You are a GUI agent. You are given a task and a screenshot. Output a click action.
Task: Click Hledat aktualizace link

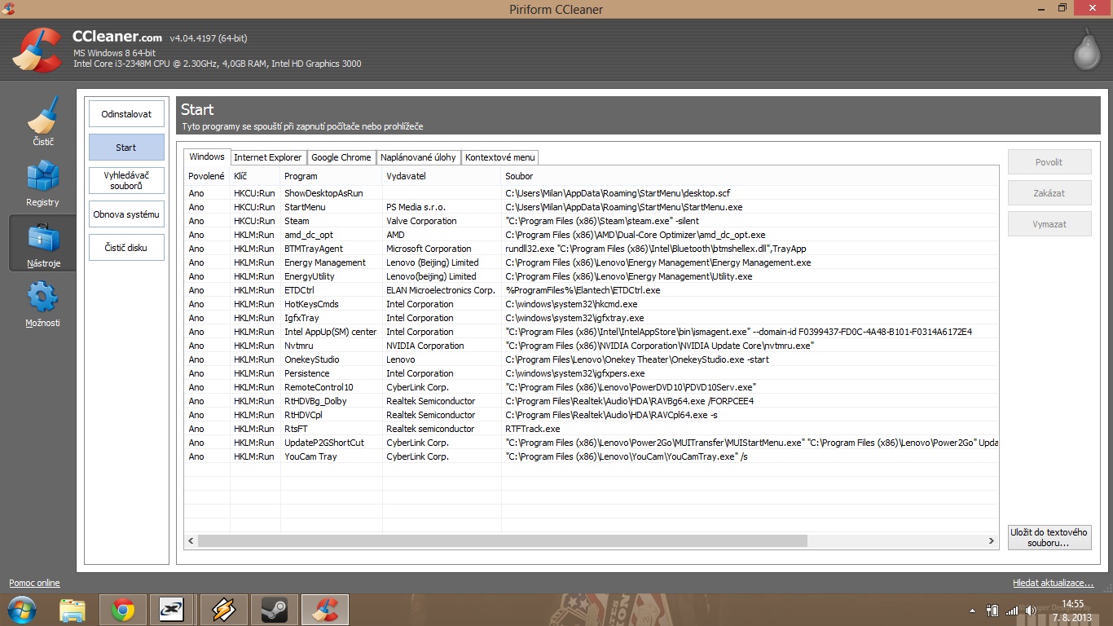[1053, 583]
